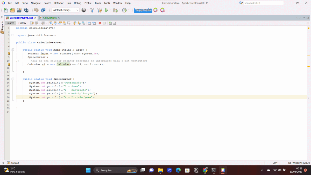This screenshot has width=311, height=175.
Task: Click the Last Edit icon in editor toolbar
Action: pos(32,23)
